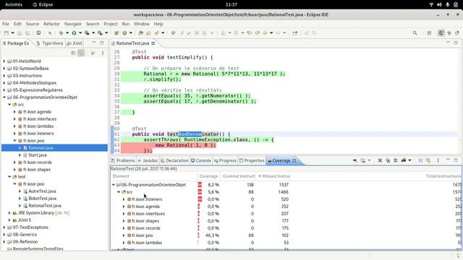Toggle Link with Selection in Coverage view
This screenshot has width=463, height=260.
[x=428, y=160]
